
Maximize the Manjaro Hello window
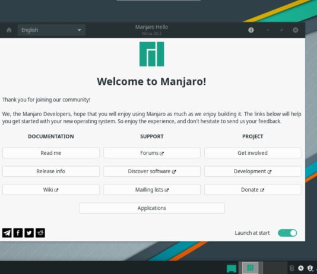(x=281, y=30)
